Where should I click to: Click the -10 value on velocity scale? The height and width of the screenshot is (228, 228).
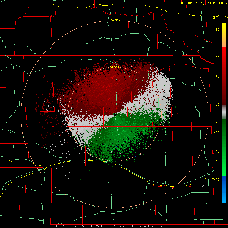click(217, 123)
